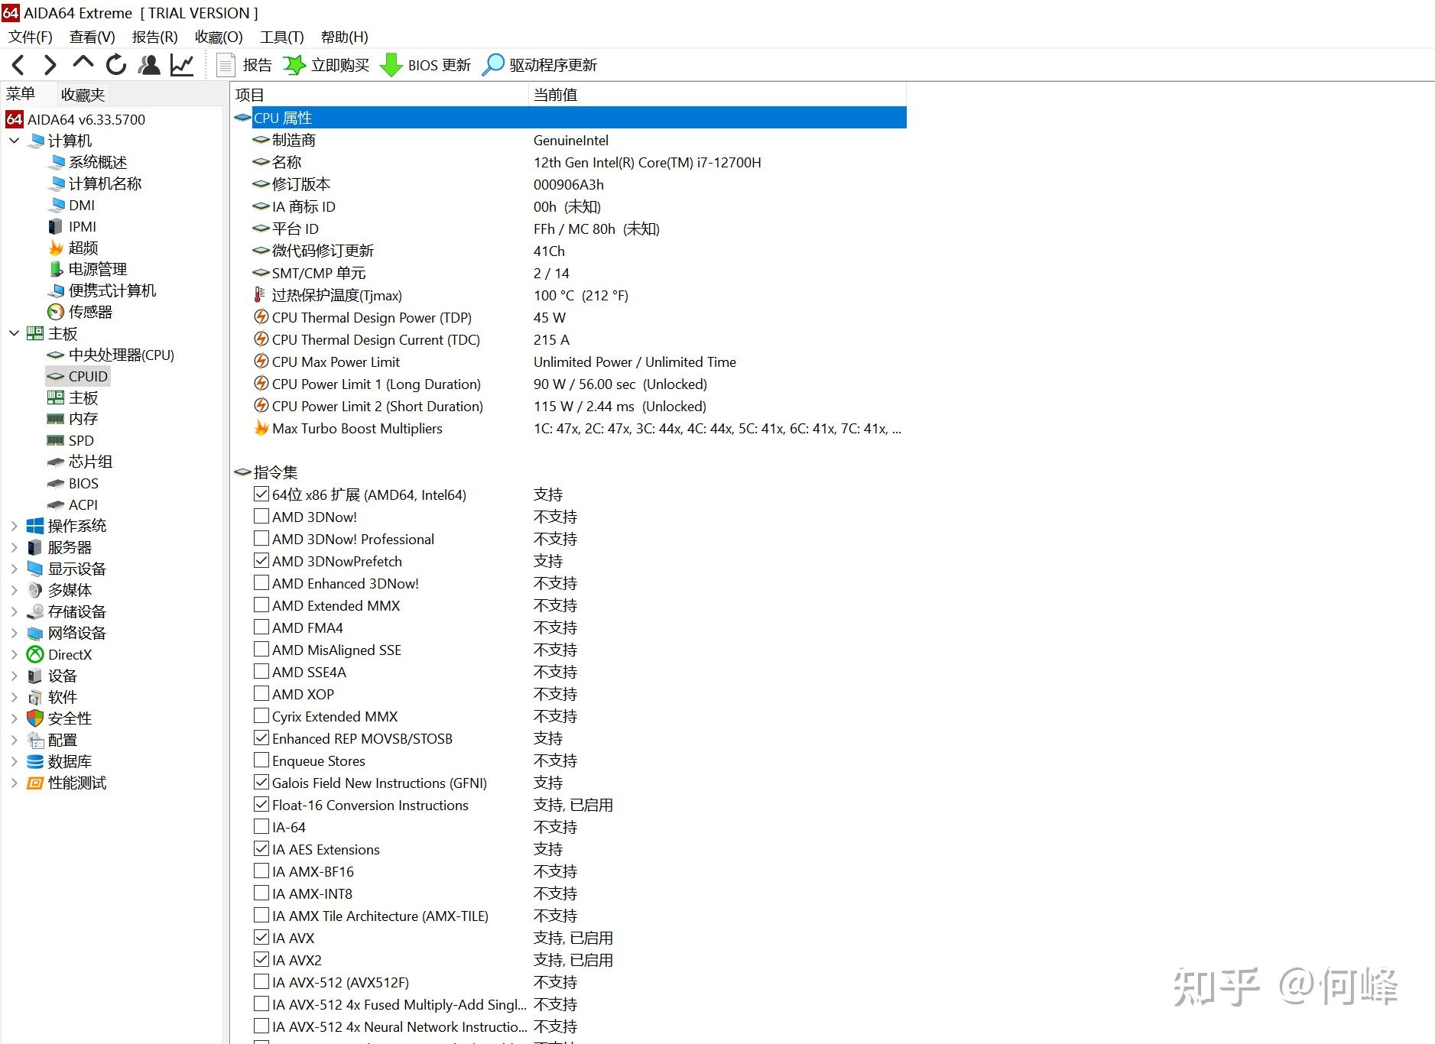The width and height of the screenshot is (1435, 1044).
Task: Uncheck Enhanced REP MOVSB/STOSB
Action: point(261,738)
